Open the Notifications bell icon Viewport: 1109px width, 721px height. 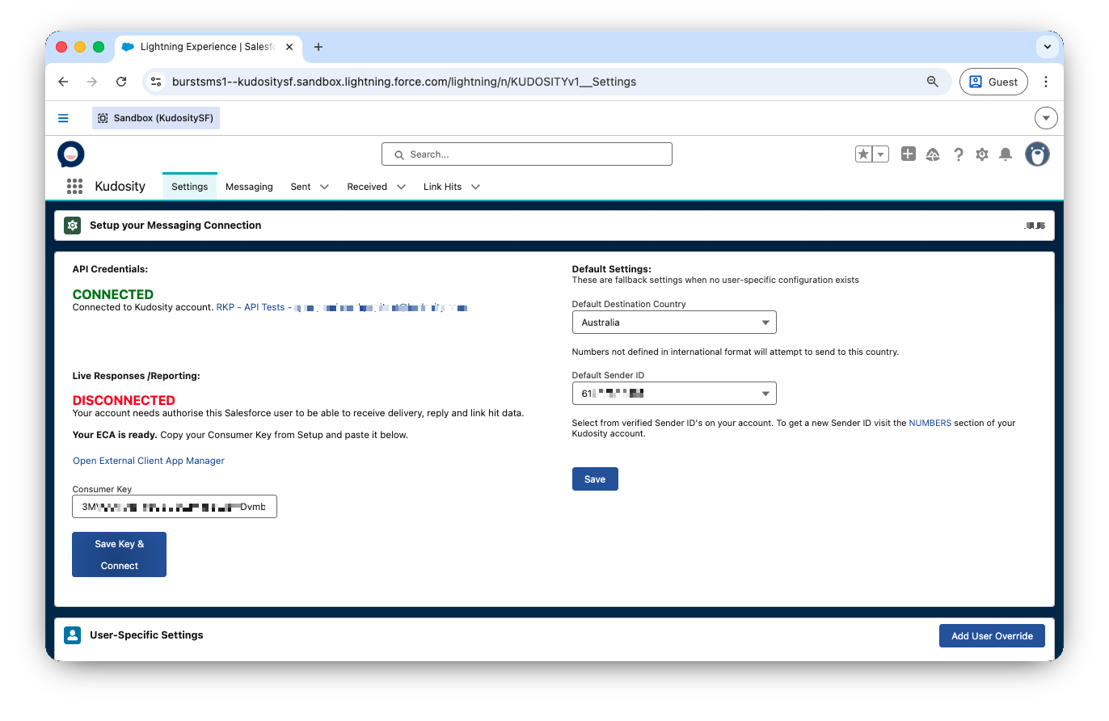[1006, 154]
